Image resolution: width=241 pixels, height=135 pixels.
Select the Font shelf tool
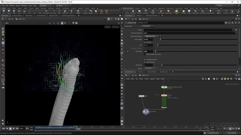(71, 11)
